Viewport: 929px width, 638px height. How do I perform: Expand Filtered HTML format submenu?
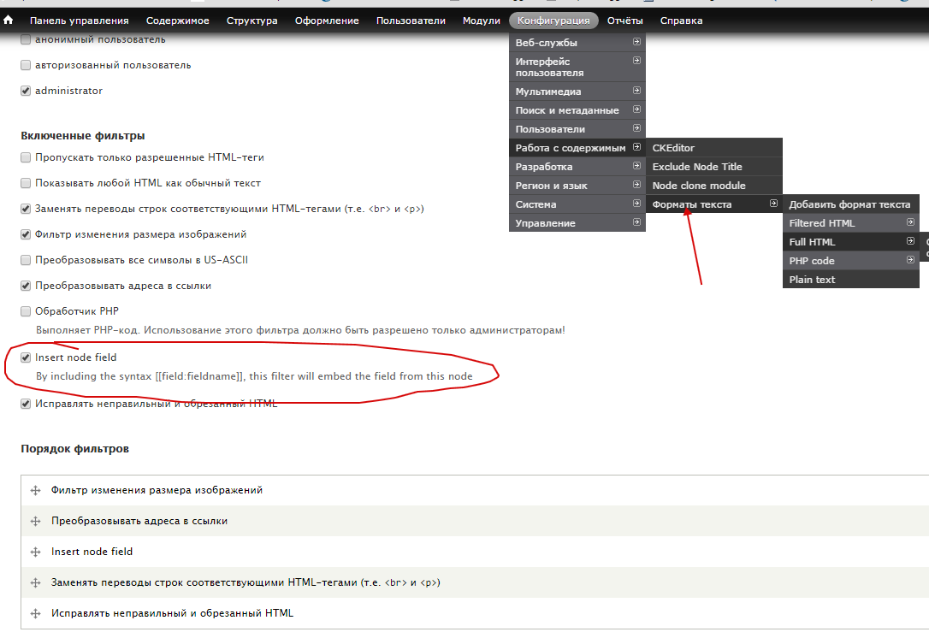[910, 222]
